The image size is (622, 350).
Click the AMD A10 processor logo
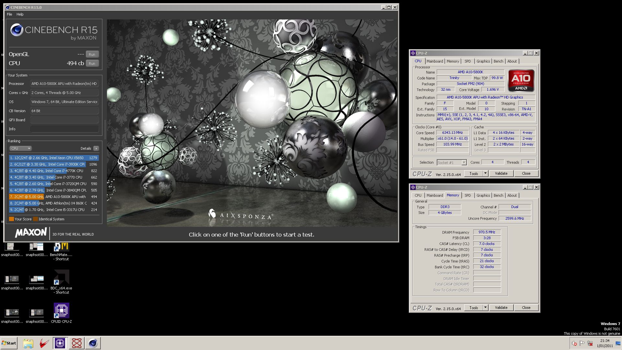pyautogui.click(x=521, y=81)
